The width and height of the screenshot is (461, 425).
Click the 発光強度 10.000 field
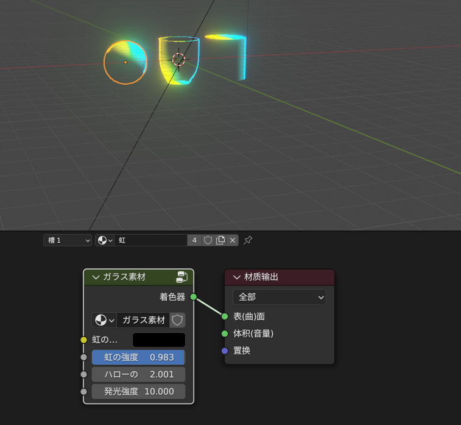coord(138,391)
